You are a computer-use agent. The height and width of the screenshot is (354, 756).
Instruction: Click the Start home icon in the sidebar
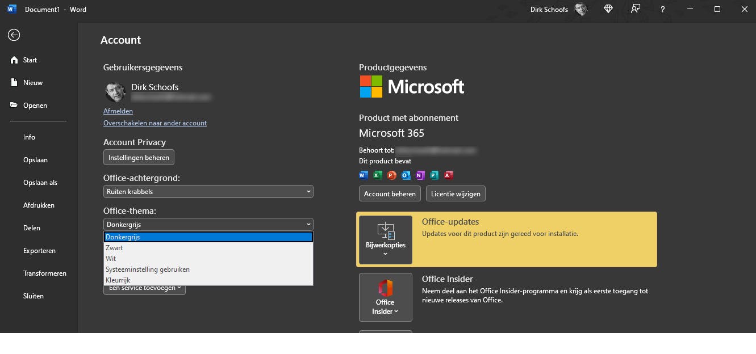click(x=14, y=60)
